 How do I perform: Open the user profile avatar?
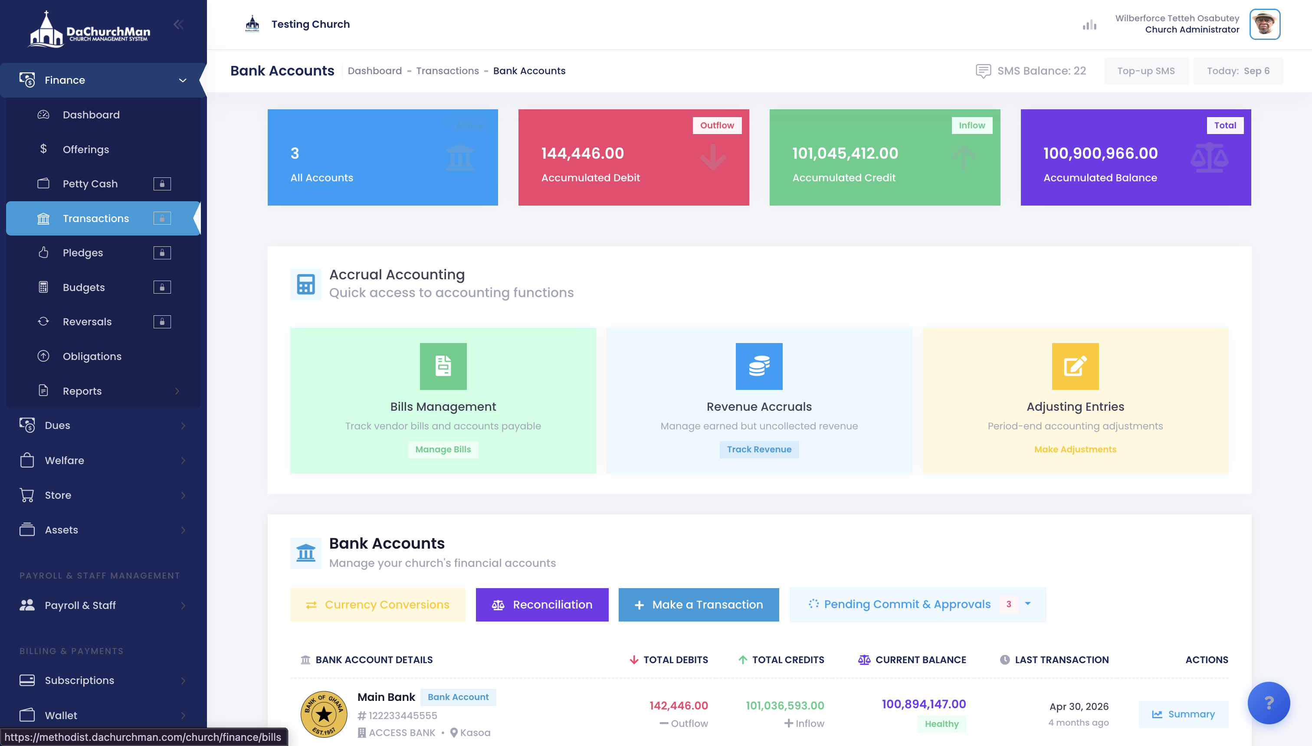pos(1264,24)
